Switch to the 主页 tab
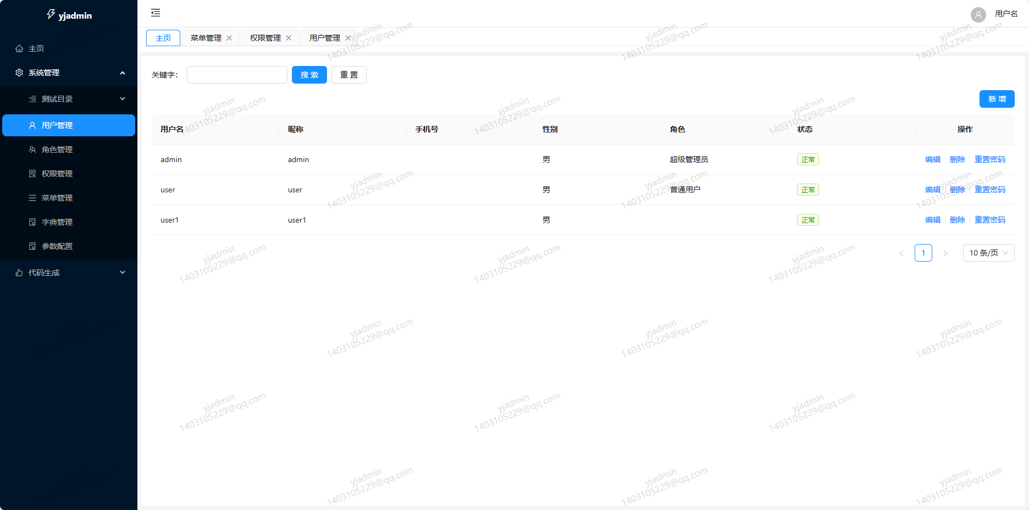 click(163, 38)
